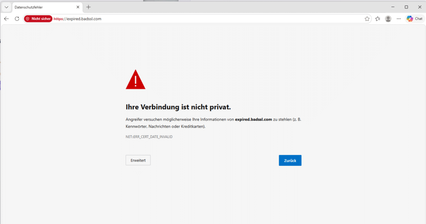Open the settings and more ellipsis menu
Screen dimensions: 426x224
[x=399, y=19]
